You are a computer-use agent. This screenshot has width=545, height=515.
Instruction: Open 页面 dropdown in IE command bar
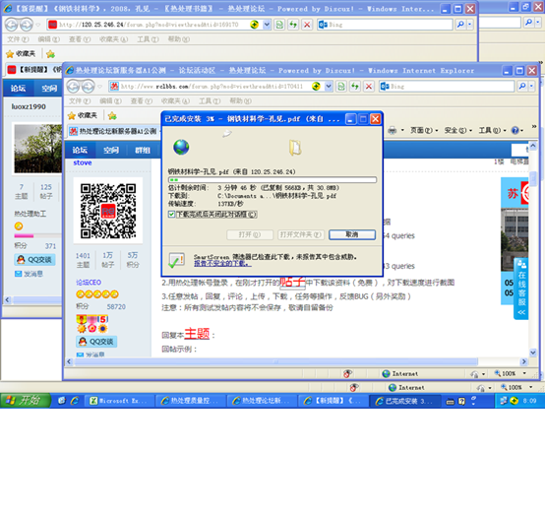click(424, 131)
